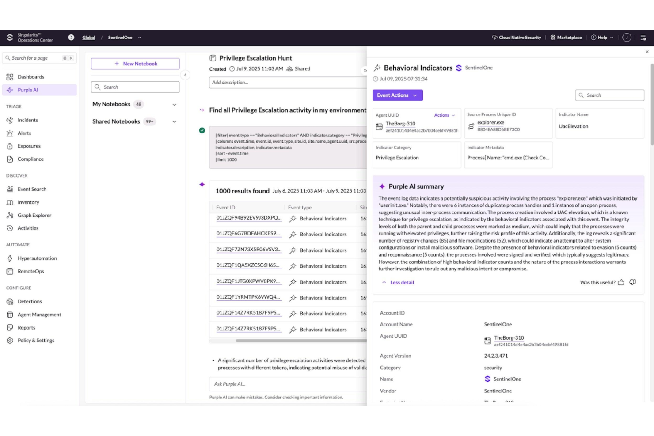The image size is (654, 436).
Task: Open RemoteOps in the sidebar
Action: pos(31,271)
